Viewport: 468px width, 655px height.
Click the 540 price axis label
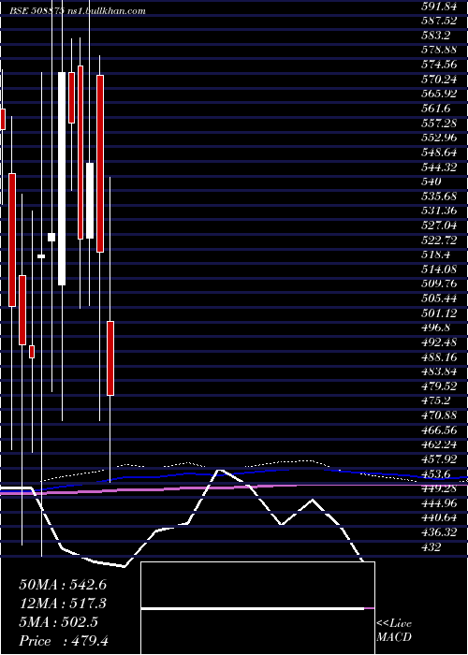[431, 182]
